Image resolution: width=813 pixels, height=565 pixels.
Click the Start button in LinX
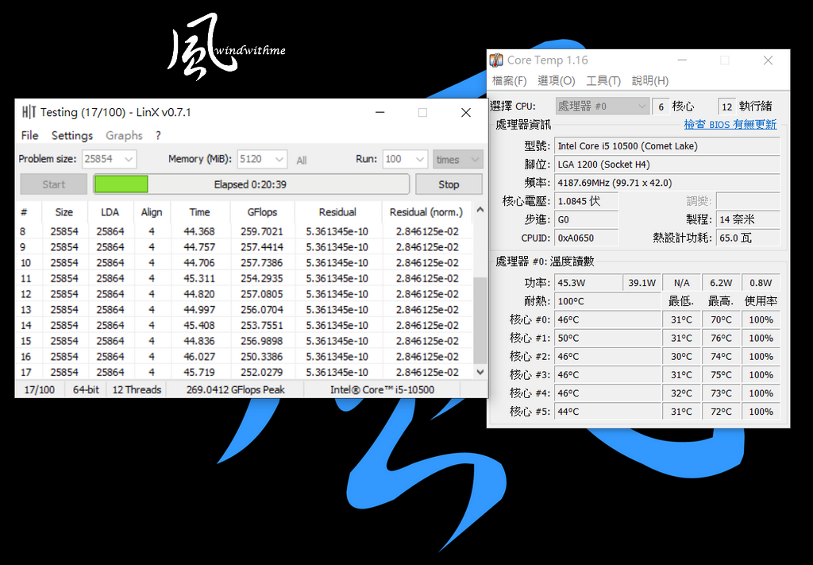[53, 184]
